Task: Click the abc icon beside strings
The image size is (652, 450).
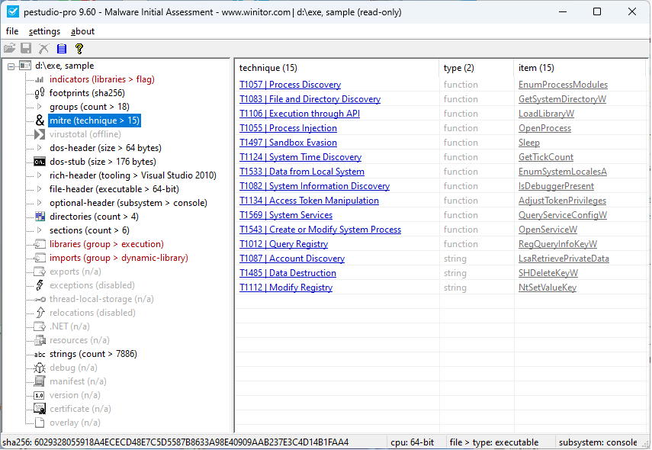Action: 39,354
